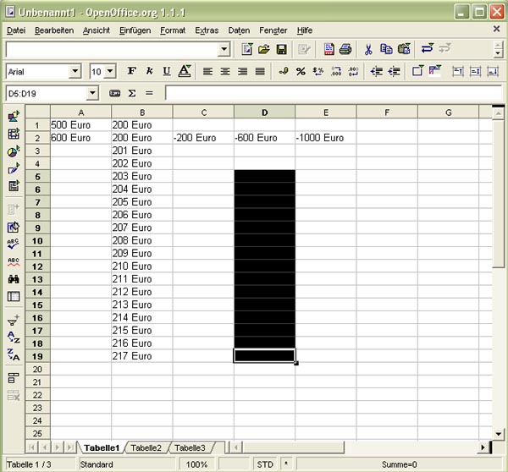508x472 pixels.
Task: Select column G header
Action: 448,113
